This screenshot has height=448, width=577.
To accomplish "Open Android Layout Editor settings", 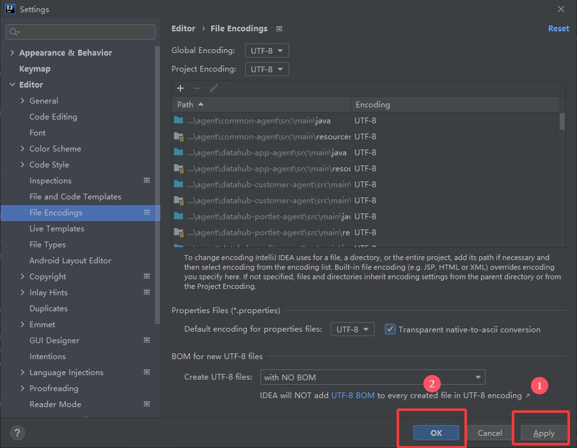I will click(70, 261).
